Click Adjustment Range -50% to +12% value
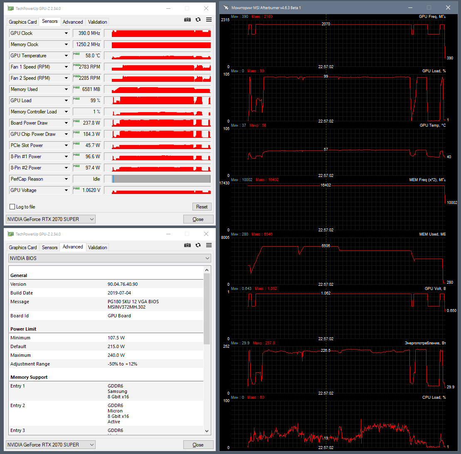Image resolution: width=461 pixels, height=454 pixels. pos(122,364)
